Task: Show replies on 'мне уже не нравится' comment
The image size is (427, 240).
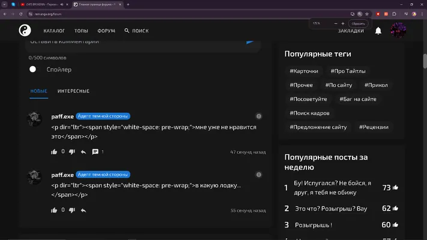Action: click(98, 152)
